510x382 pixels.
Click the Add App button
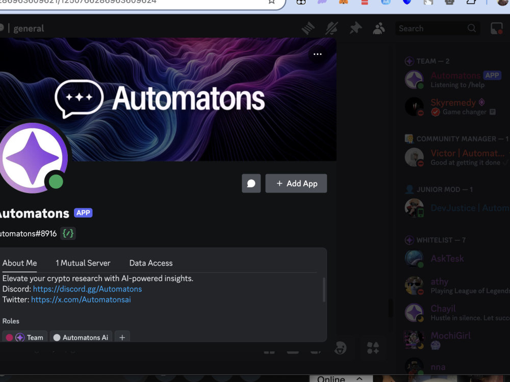pos(296,183)
